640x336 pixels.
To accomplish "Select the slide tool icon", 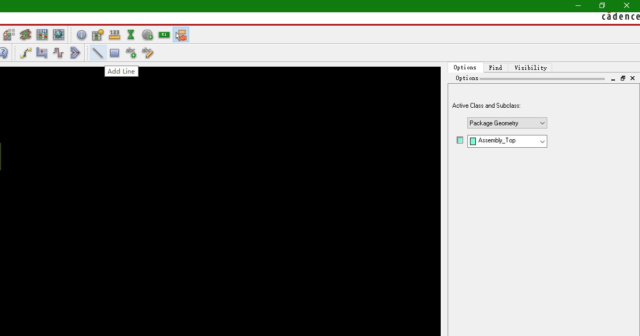I will click(42, 53).
